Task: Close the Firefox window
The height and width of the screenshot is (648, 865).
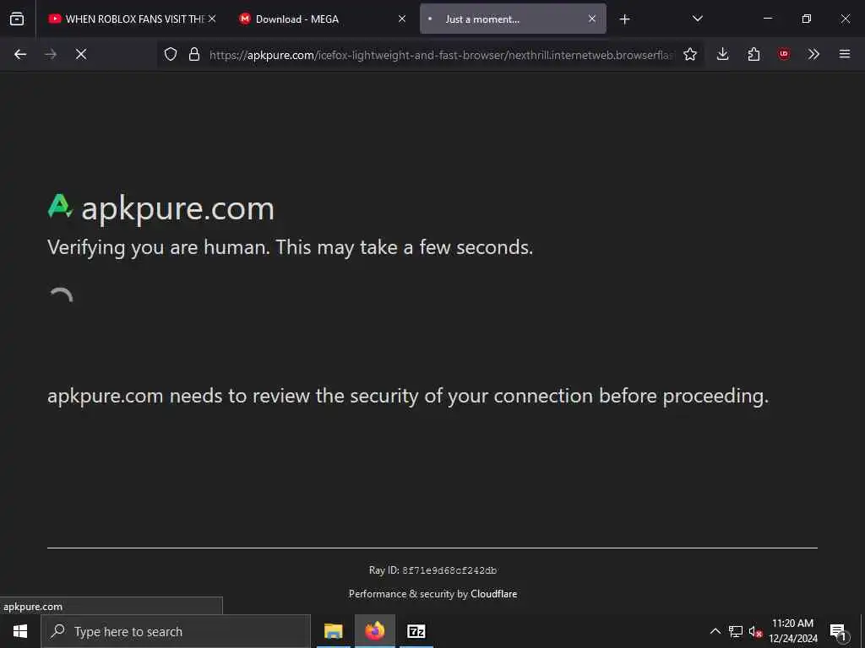Action: point(845,19)
